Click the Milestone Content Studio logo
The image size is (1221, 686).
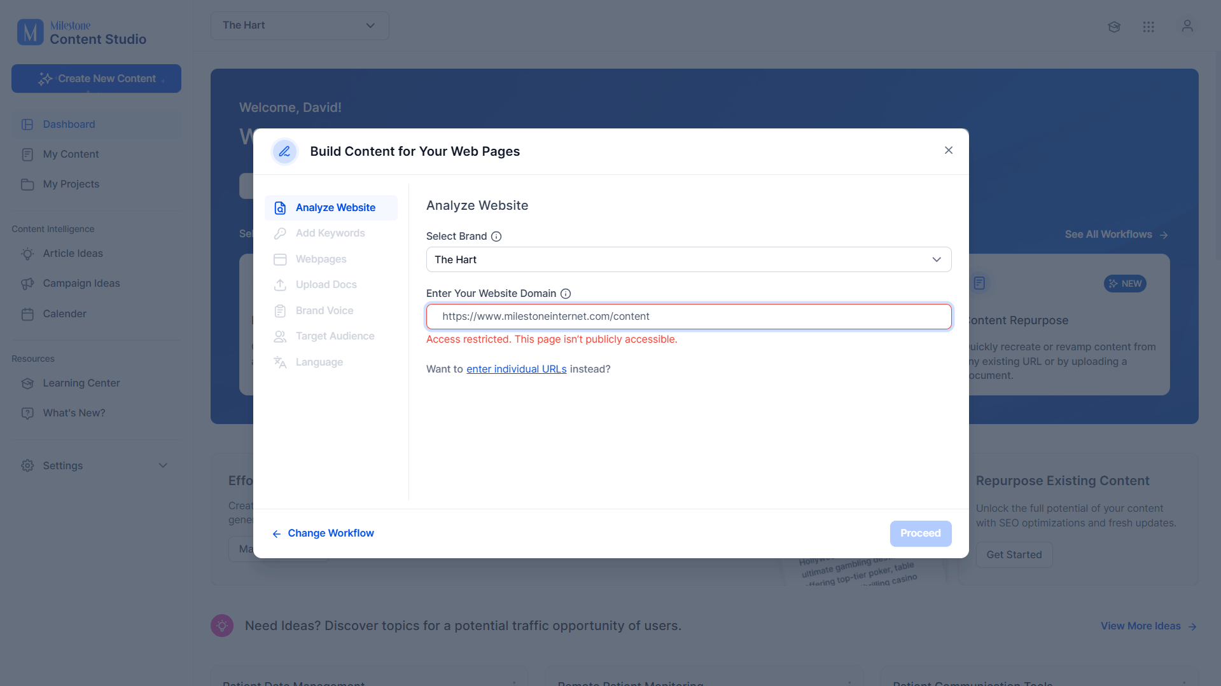click(81, 32)
